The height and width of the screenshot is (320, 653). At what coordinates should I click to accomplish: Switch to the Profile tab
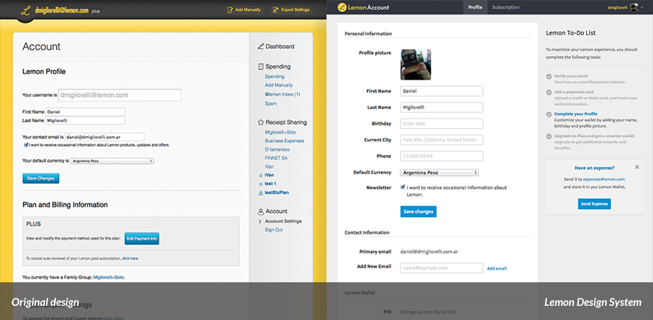click(x=475, y=7)
